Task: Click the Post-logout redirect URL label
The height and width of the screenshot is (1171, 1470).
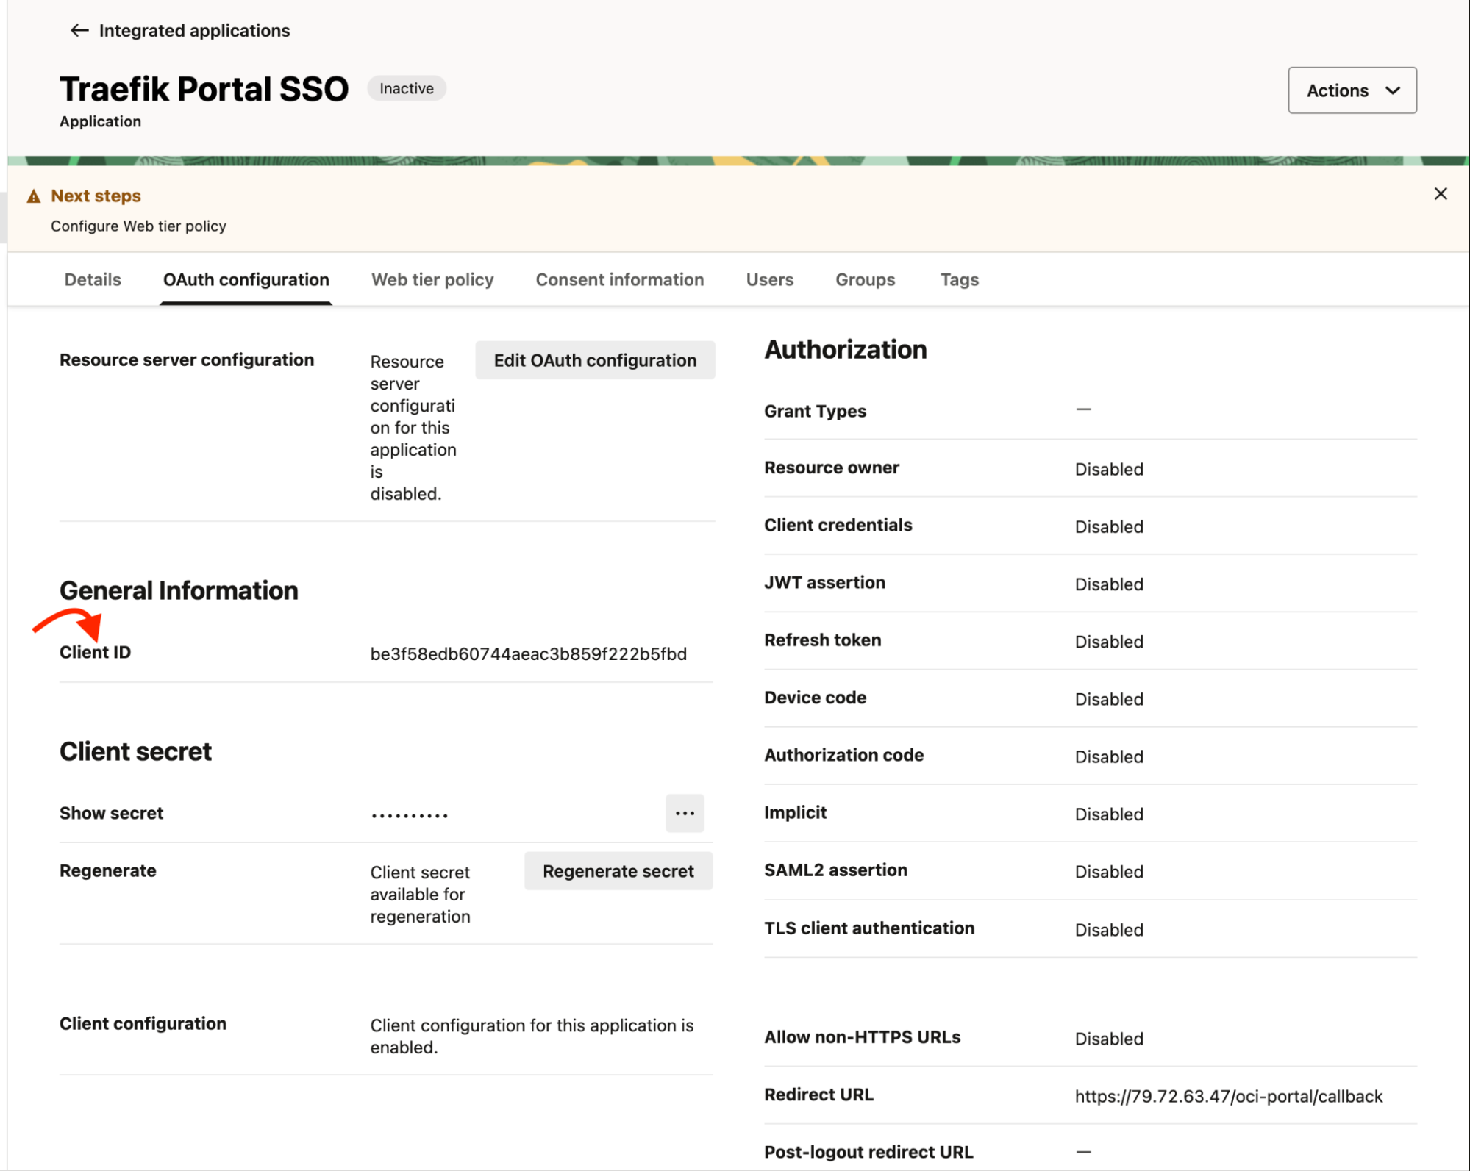Action: click(868, 1152)
